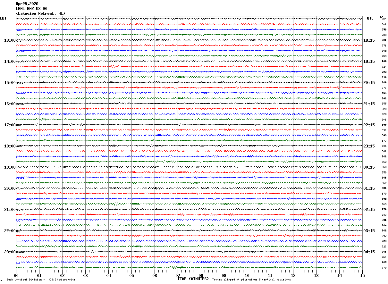Click minute 15 on the time axis

362,275
